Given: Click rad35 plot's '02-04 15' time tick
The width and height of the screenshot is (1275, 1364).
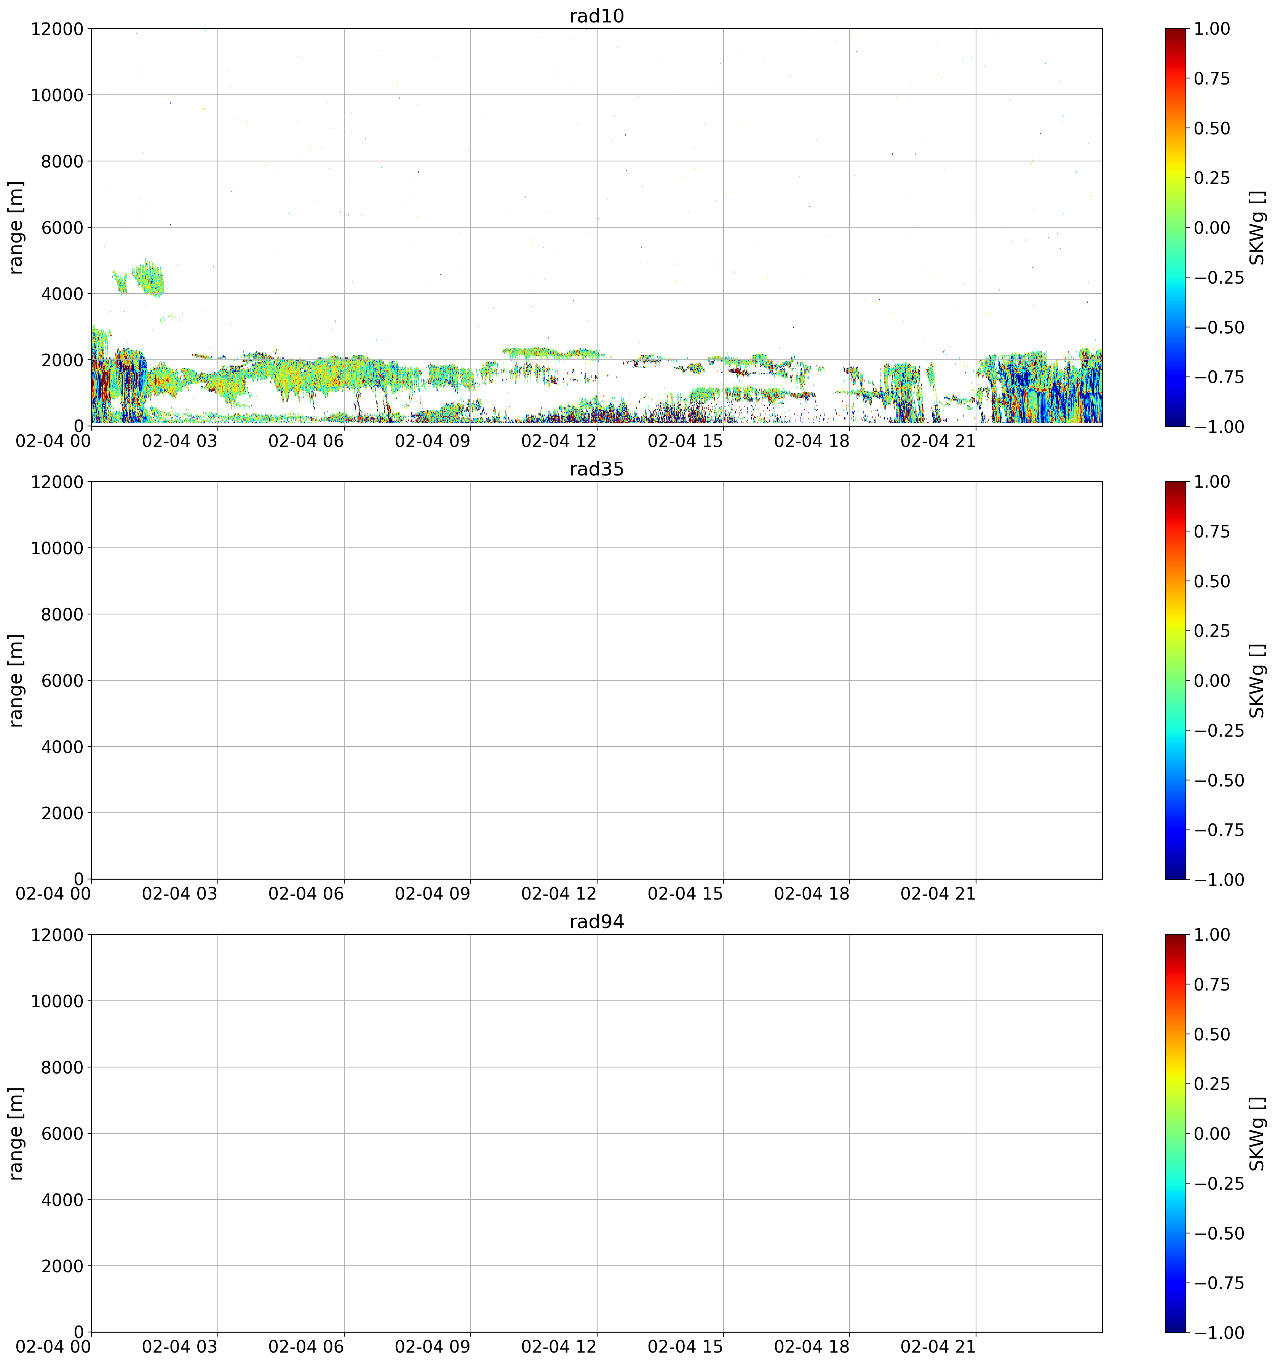Looking at the screenshot, I should coord(685,894).
